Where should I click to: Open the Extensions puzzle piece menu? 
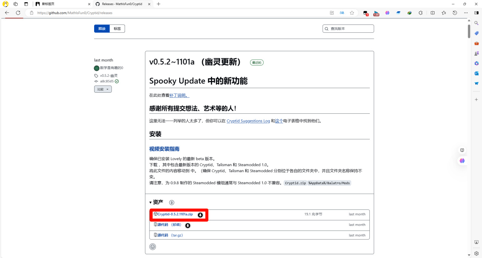[421, 12]
